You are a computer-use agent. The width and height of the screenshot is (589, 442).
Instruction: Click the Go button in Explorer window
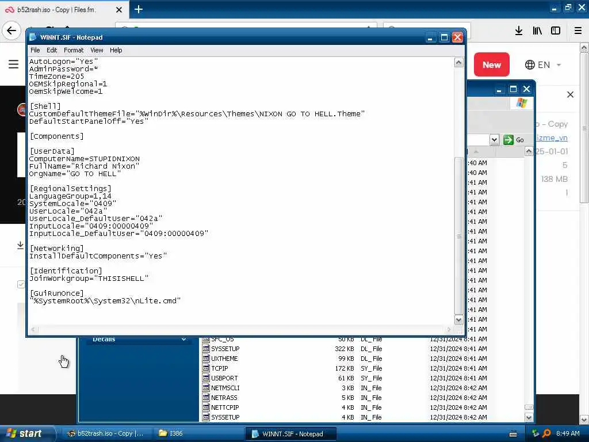tap(514, 140)
